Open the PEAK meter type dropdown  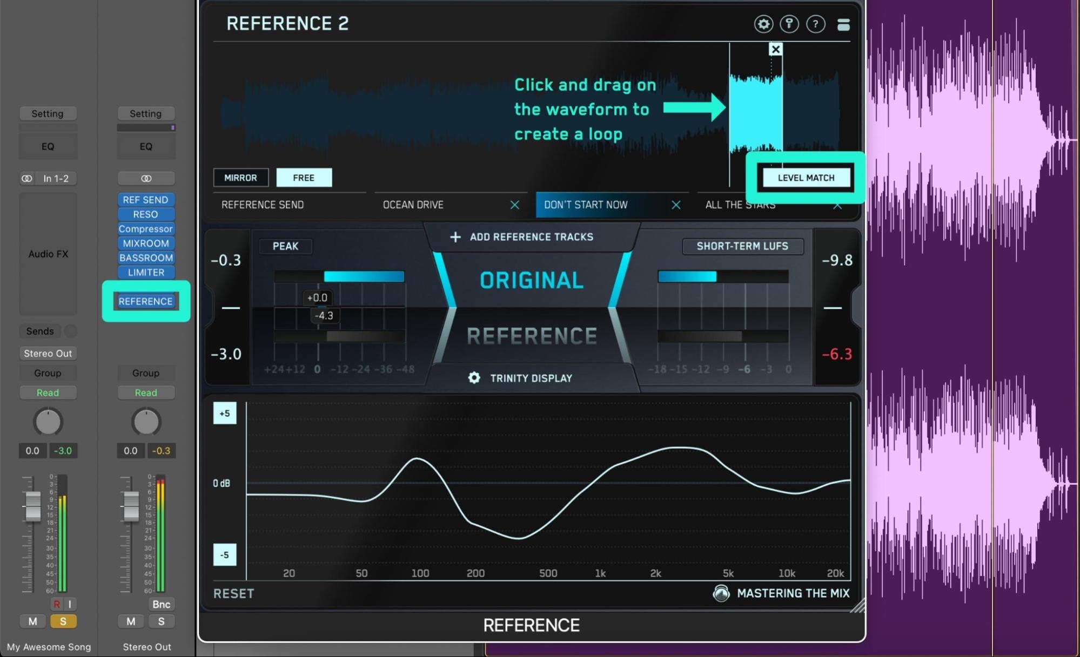[x=285, y=246]
